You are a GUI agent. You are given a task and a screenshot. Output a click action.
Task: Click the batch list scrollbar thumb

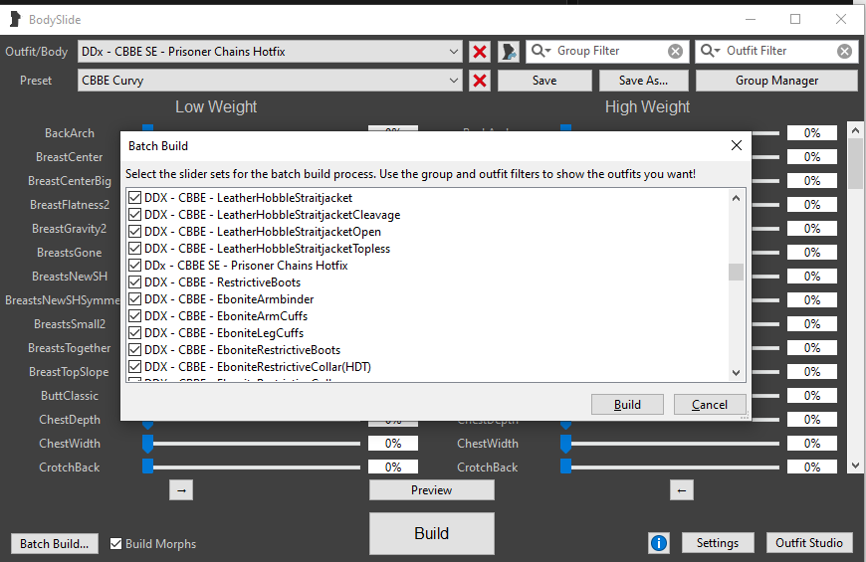736,273
